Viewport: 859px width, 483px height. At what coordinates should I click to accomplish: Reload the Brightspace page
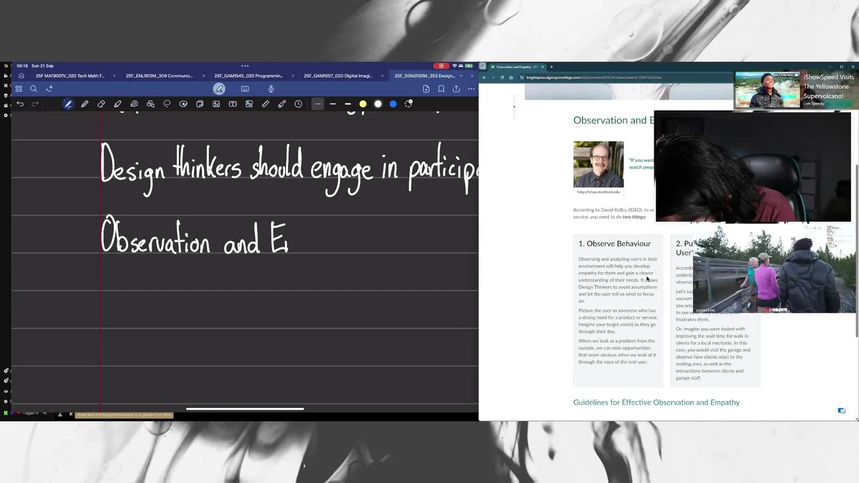click(502, 77)
